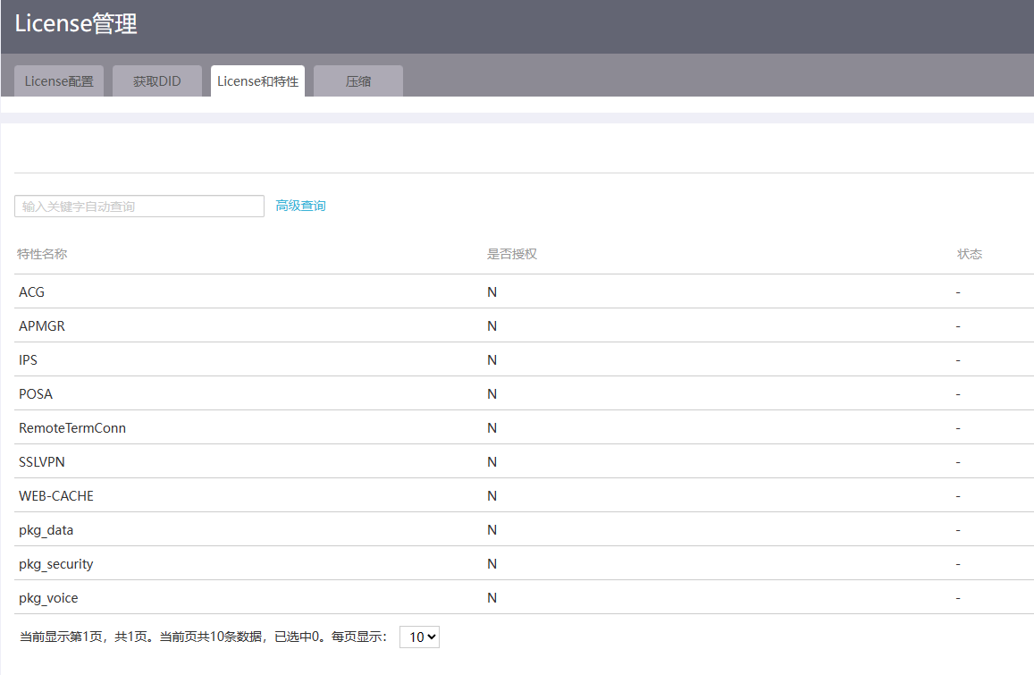
Task: Select the IPS feature row
Action: (28, 360)
